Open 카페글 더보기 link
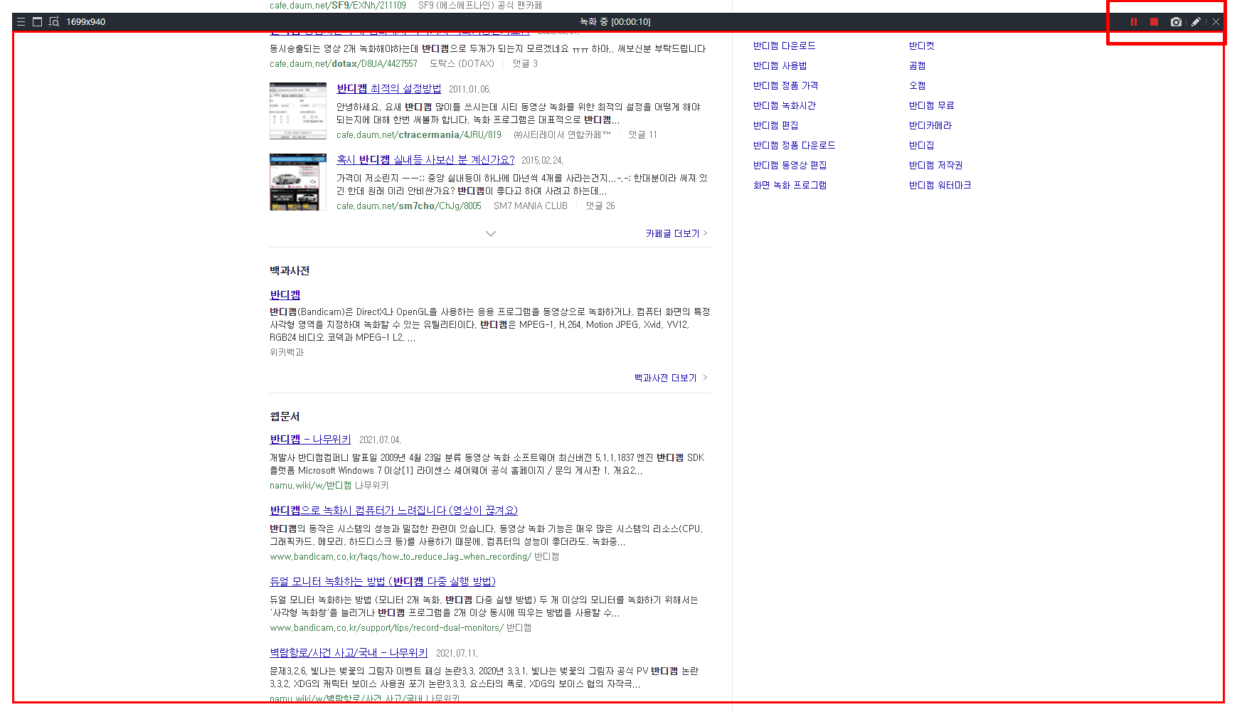 coord(676,233)
